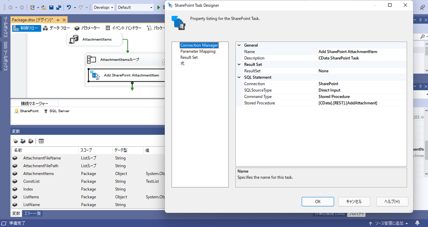Click the Add Variable icon in 変数 panel
The width and height of the screenshot is (428, 227).
(15, 141)
